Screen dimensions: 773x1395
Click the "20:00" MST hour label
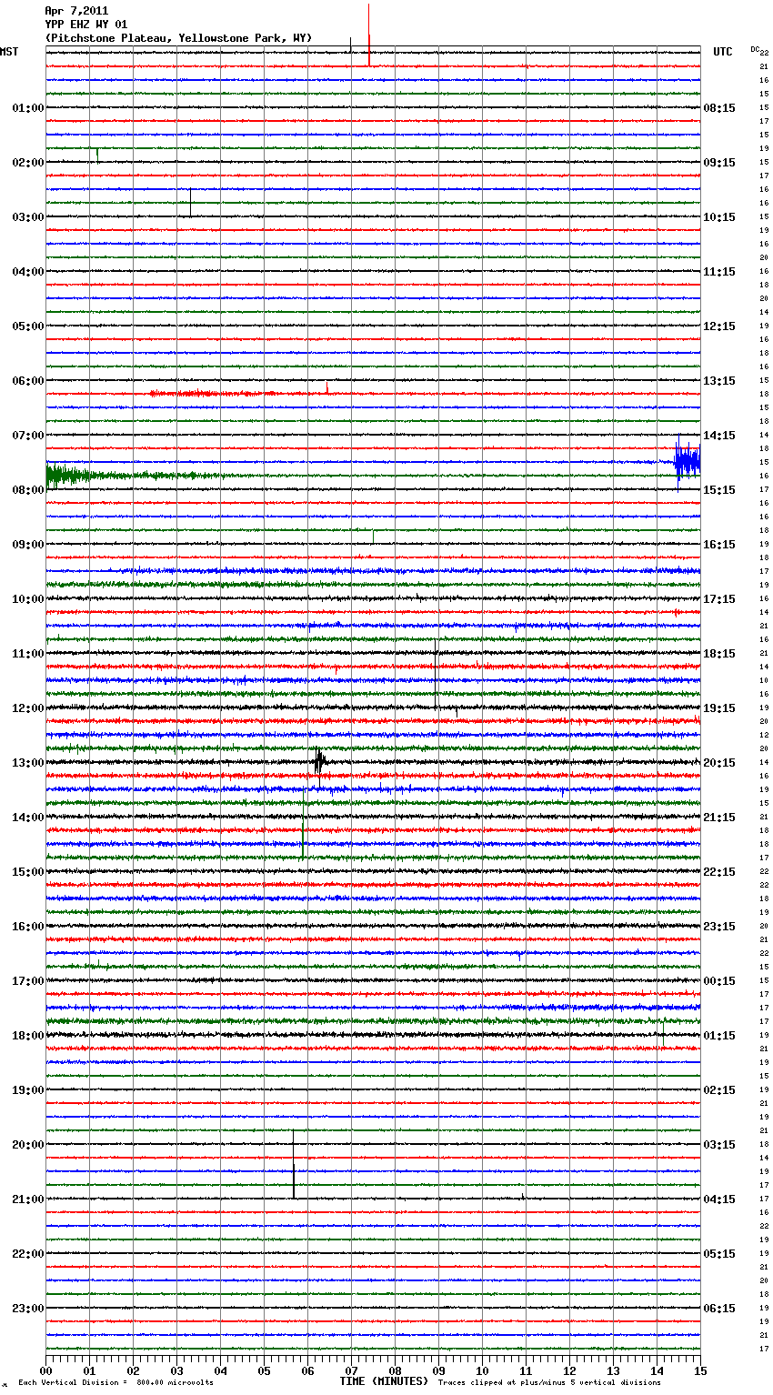click(28, 1145)
